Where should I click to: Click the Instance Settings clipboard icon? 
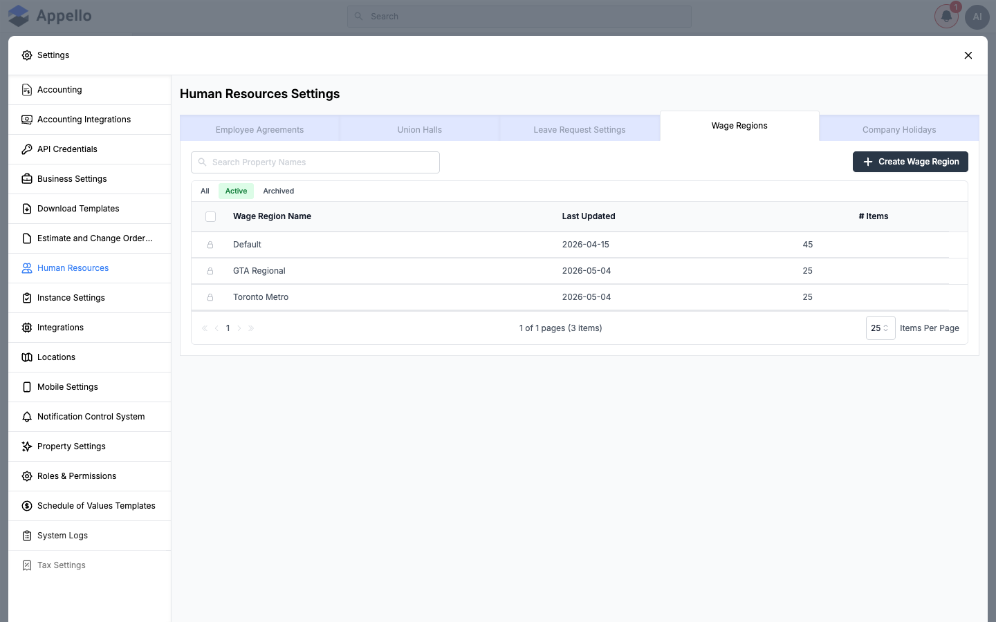pos(27,298)
